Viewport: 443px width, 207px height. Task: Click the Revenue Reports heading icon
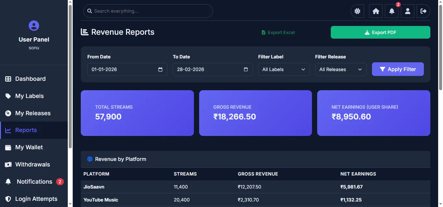pyautogui.click(x=85, y=32)
